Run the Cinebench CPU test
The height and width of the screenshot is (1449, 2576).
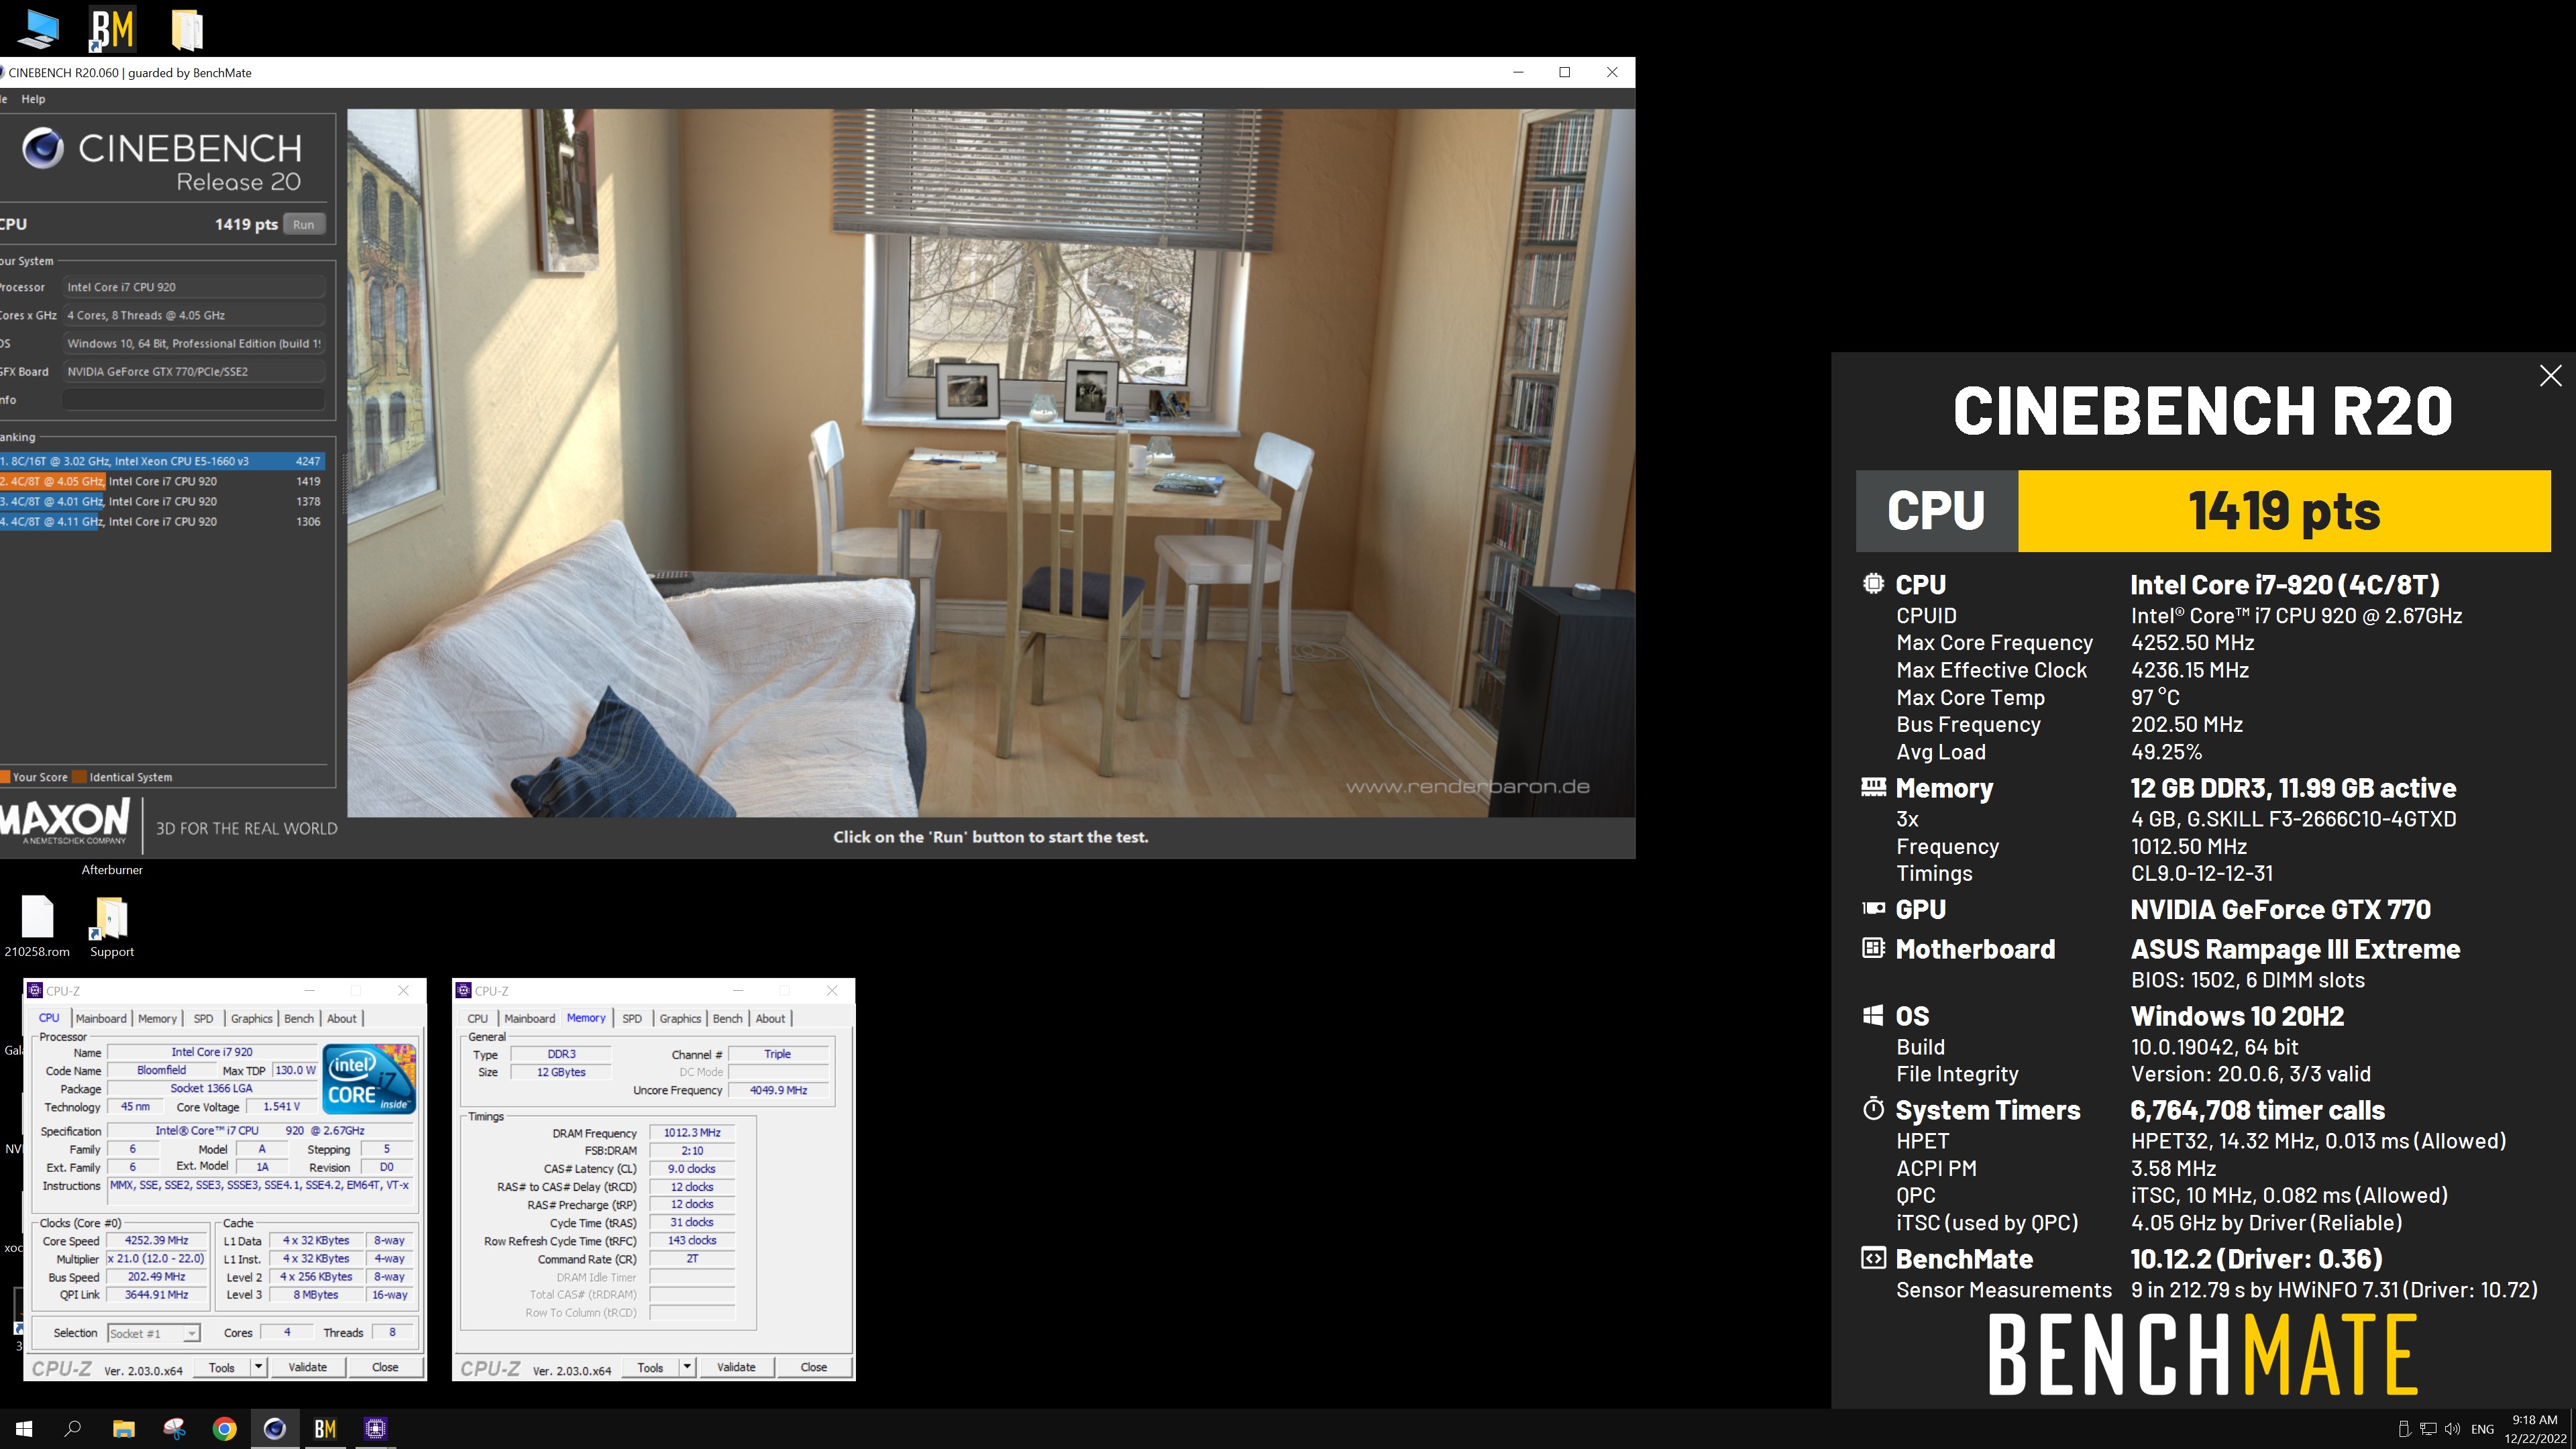[304, 224]
